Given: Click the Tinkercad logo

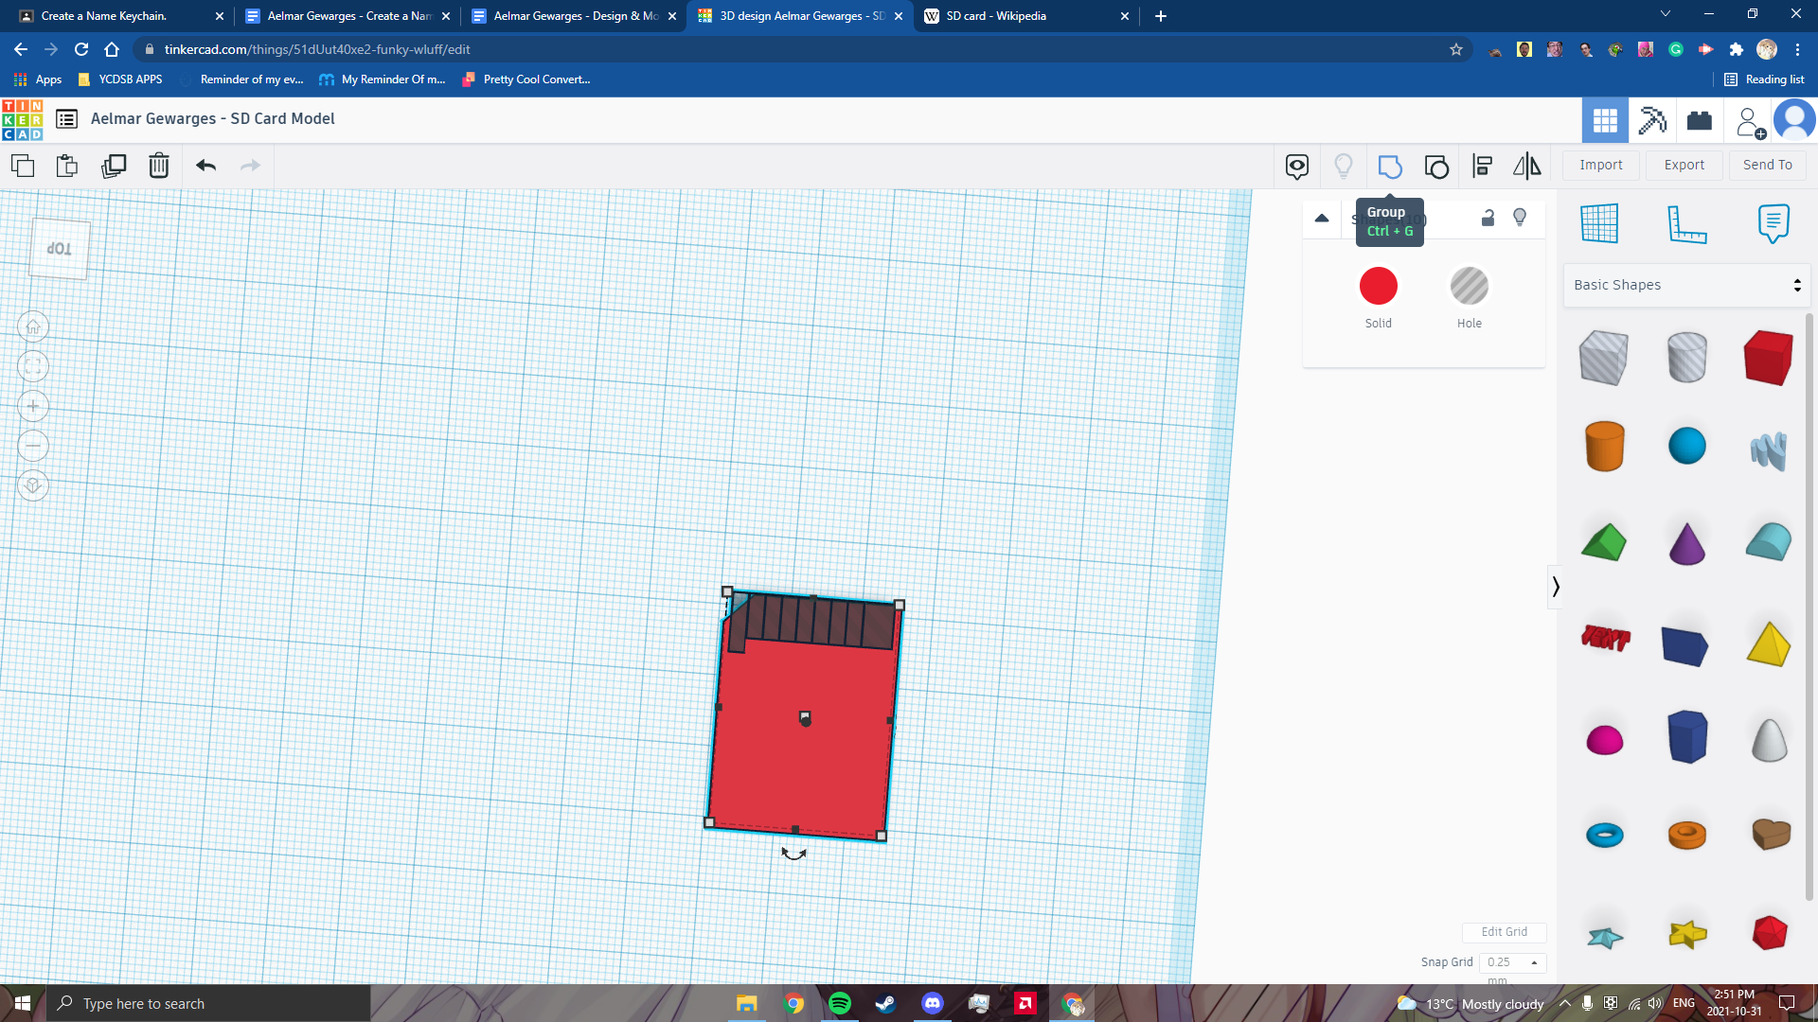Looking at the screenshot, I should coord(23,120).
